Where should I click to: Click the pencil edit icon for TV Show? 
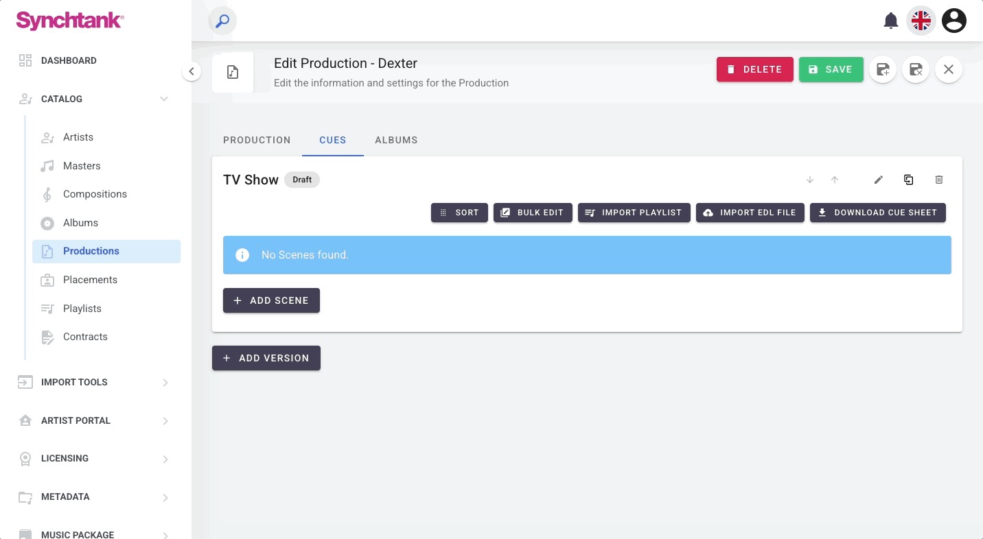(878, 180)
